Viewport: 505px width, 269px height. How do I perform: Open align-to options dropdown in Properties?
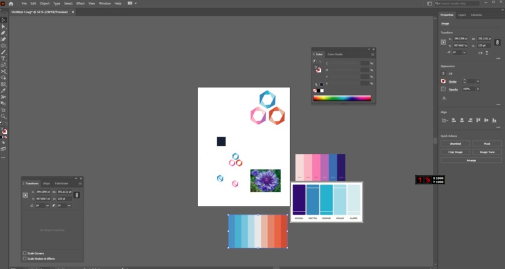point(444,121)
